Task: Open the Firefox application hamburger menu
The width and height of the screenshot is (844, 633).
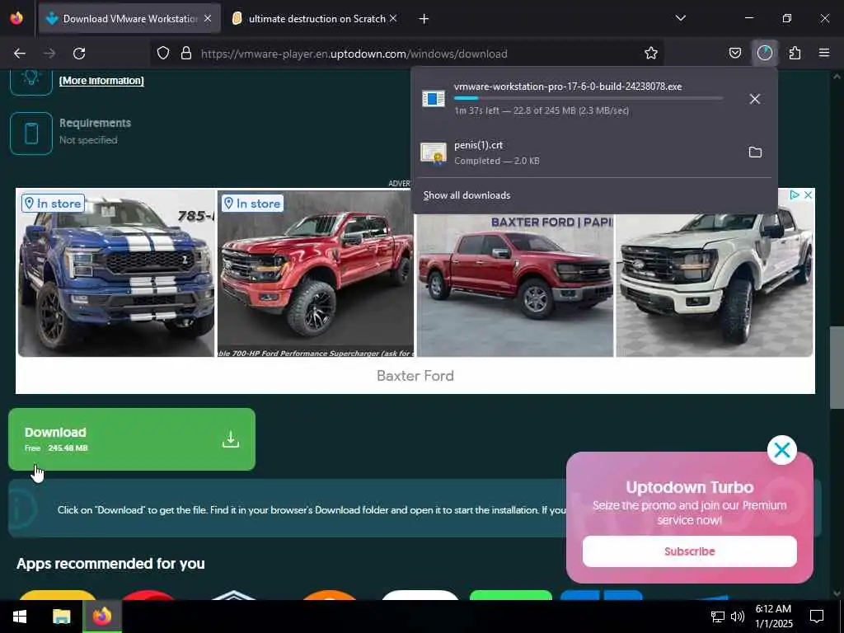Action: click(824, 54)
